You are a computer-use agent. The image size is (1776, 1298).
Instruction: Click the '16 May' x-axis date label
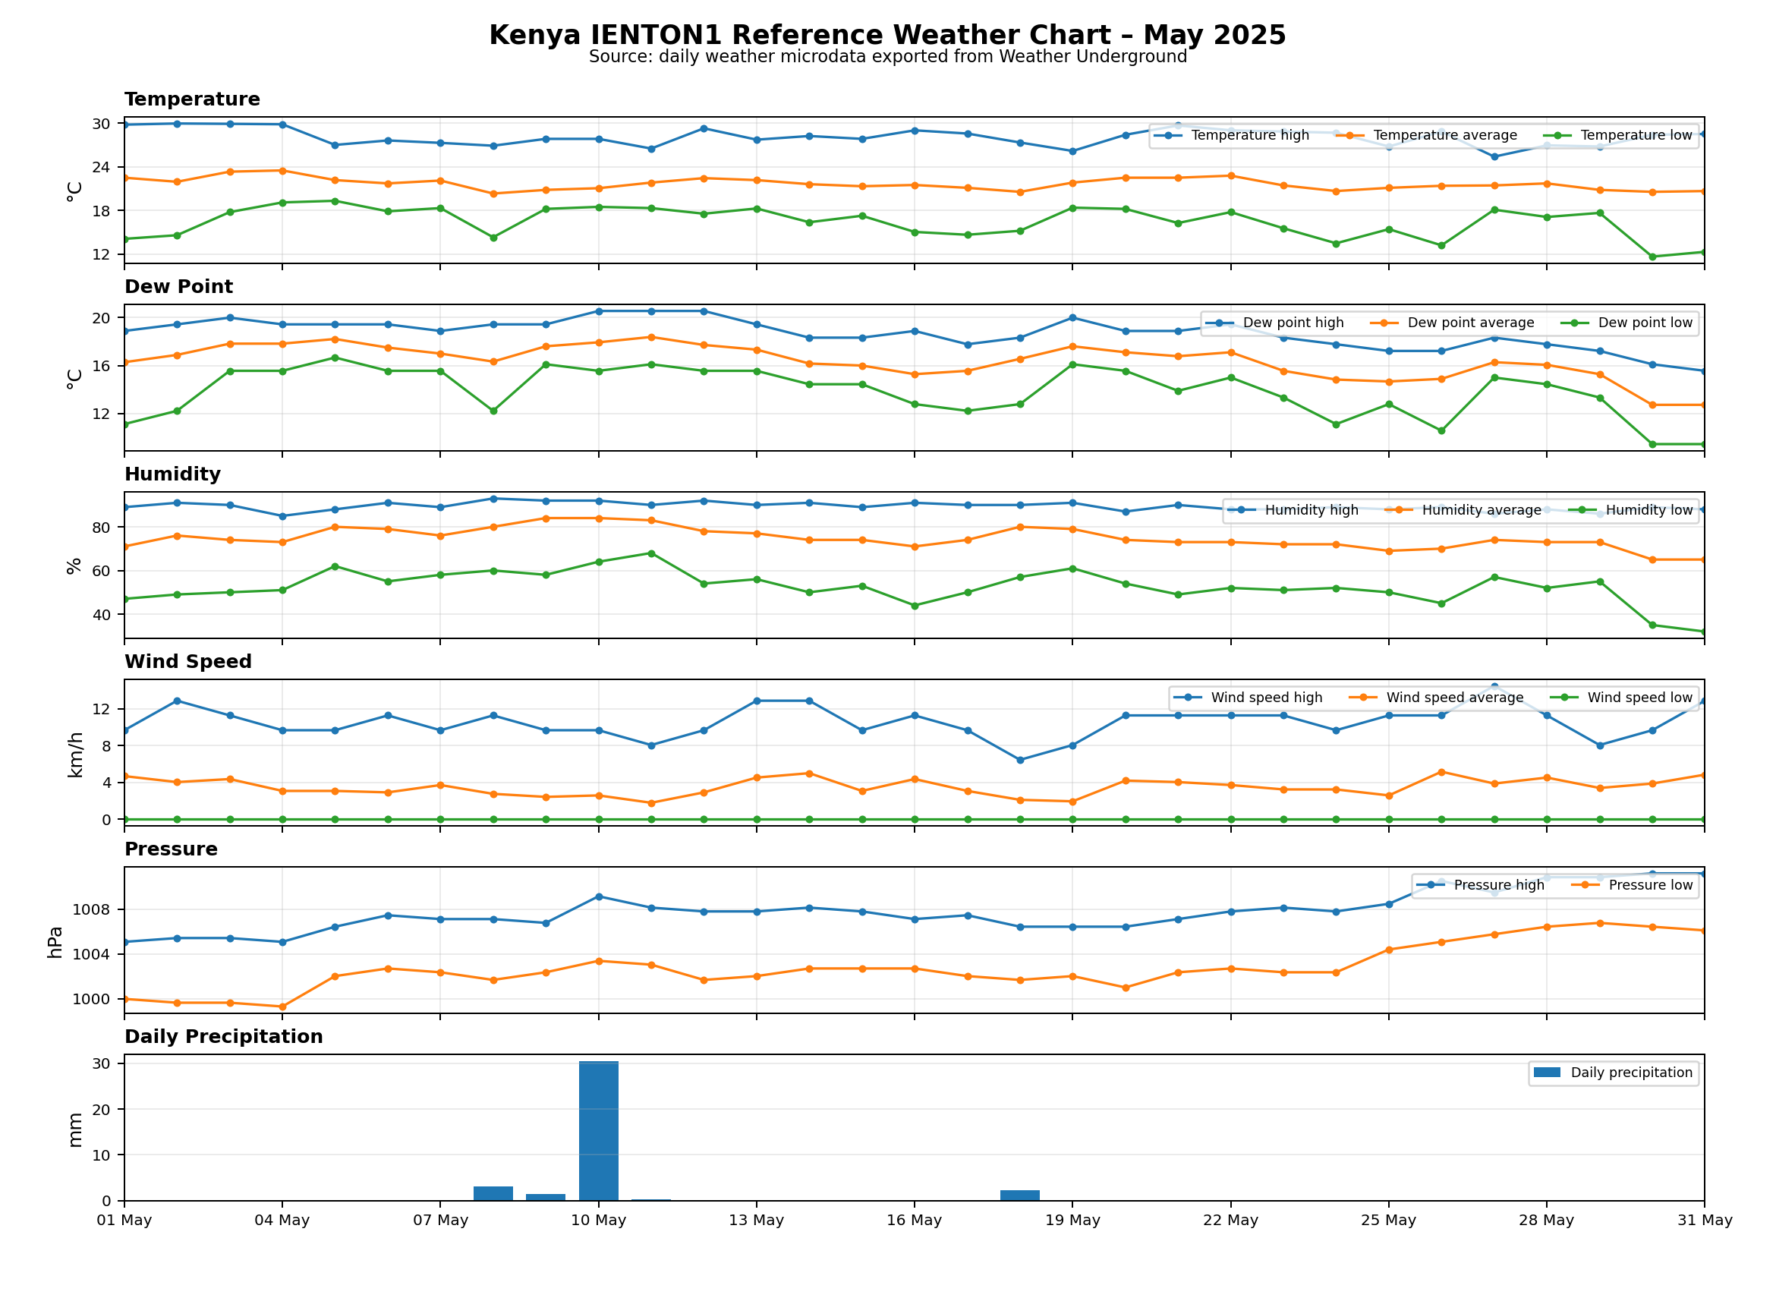point(915,1222)
